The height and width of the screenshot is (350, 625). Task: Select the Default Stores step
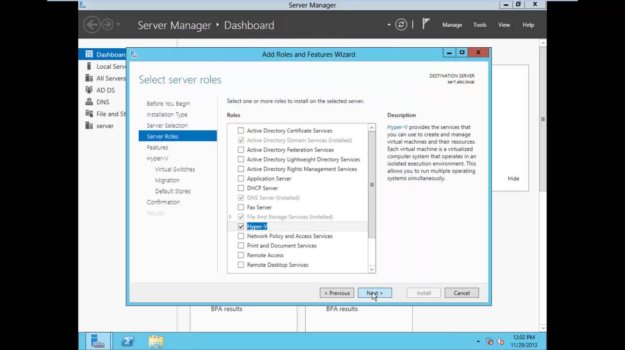[x=173, y=191]
